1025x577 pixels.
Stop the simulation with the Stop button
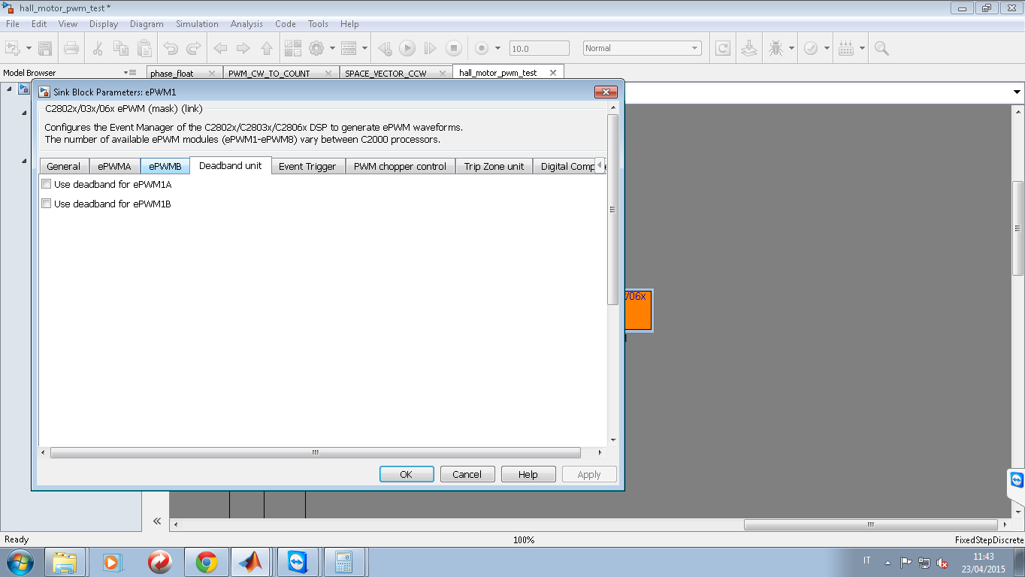pos(454,48)
